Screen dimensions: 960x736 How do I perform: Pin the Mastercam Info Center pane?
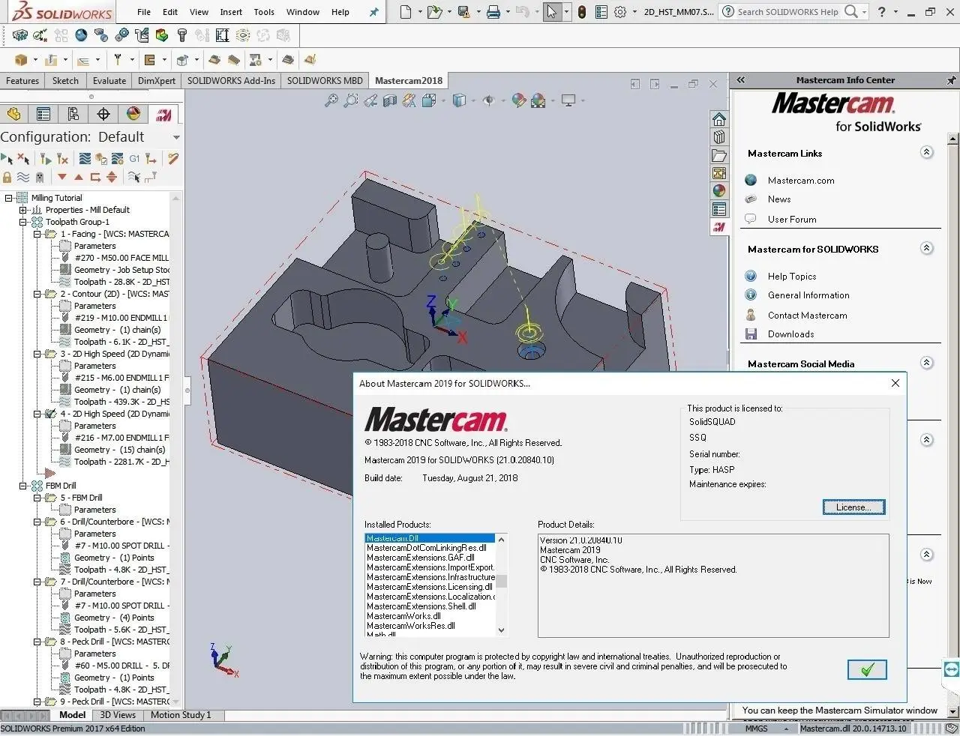click(951, 80)
